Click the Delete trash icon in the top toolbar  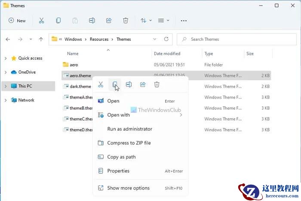point(126,21)
